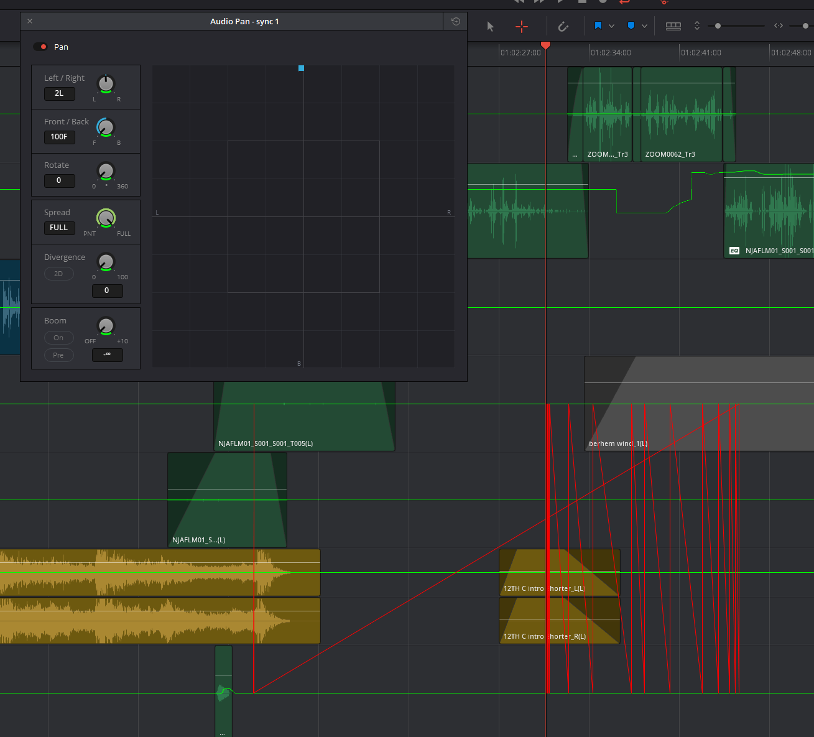Click horizontal zoom arrows icon
The image size is (814, 737).
779,26
